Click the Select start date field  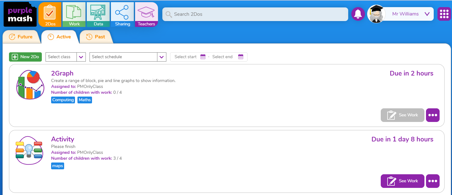[x=186, y=57]
